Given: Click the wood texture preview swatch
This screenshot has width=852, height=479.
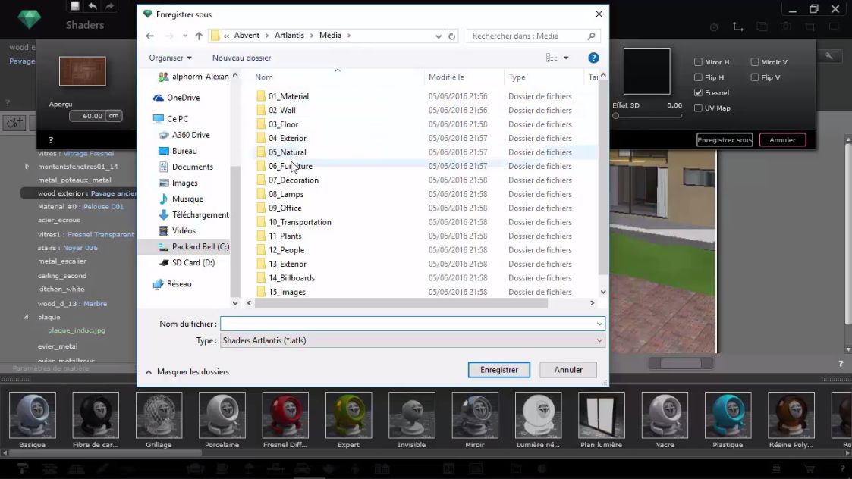Looking at the screenshot, I should tap(83, 71).
